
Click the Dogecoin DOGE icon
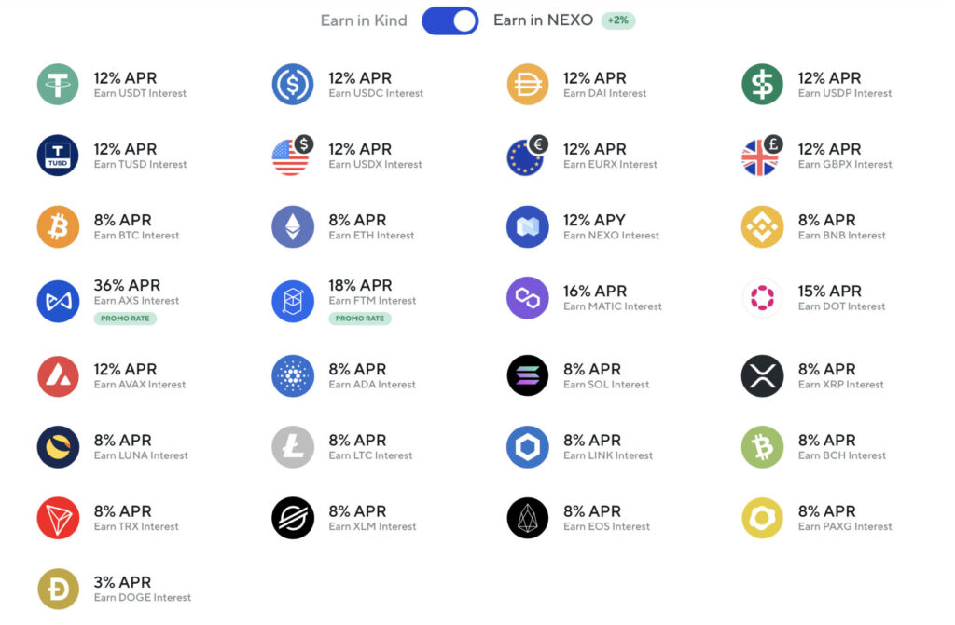(x=58, y=589)
